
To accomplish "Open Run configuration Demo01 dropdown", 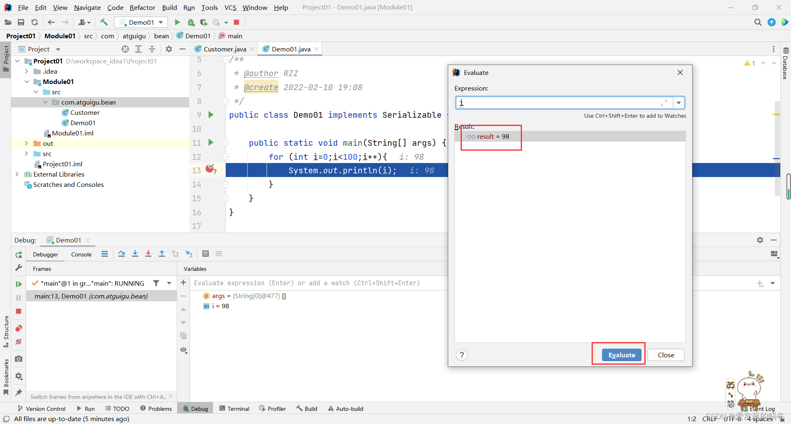I will click(x=141, y=22).
